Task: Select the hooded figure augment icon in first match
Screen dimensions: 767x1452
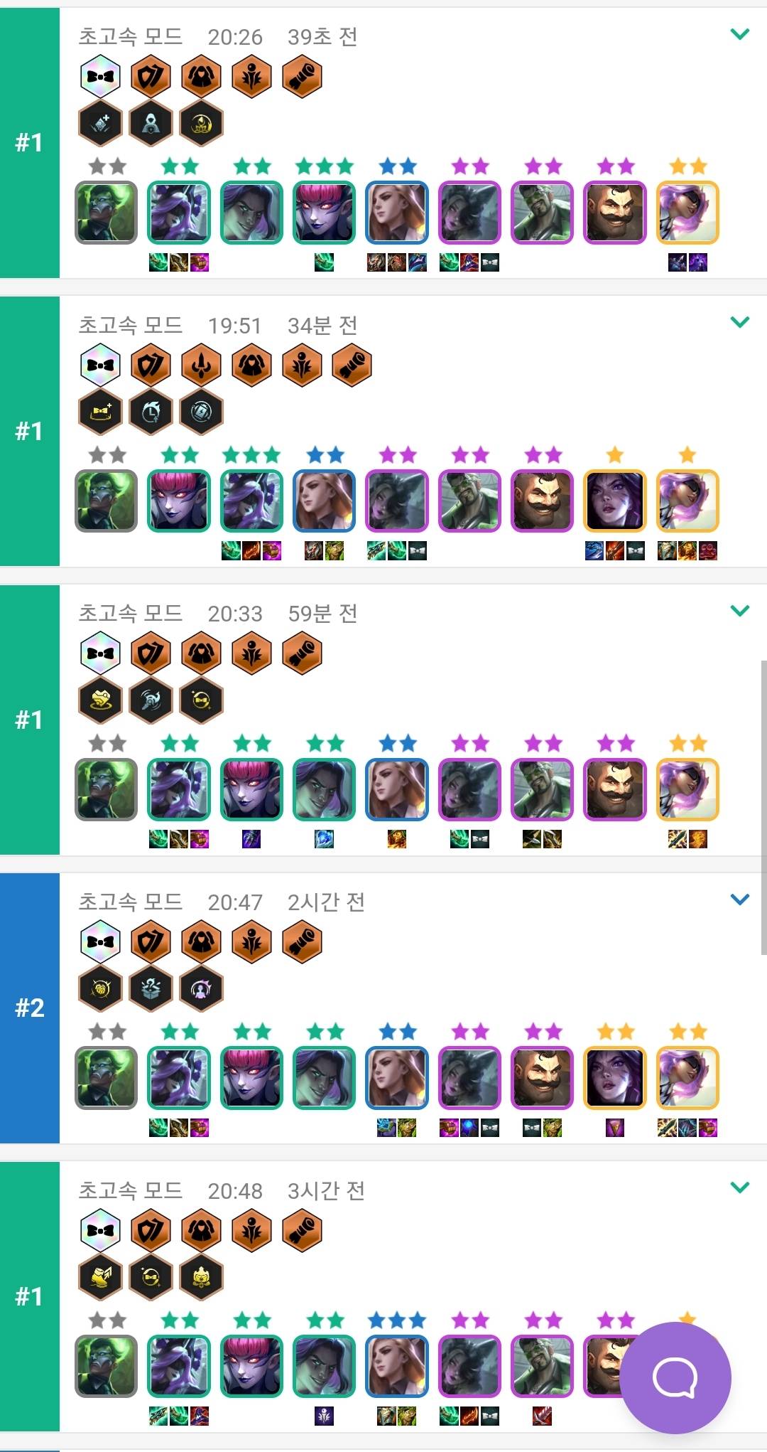Action: (151, 123)
